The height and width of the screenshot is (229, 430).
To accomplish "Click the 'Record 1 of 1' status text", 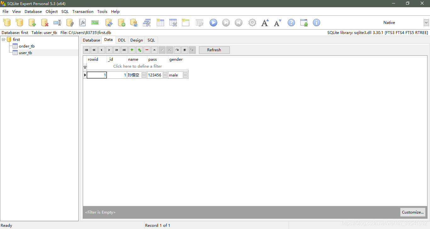I will pyautogui.click(x=158, y=226).
